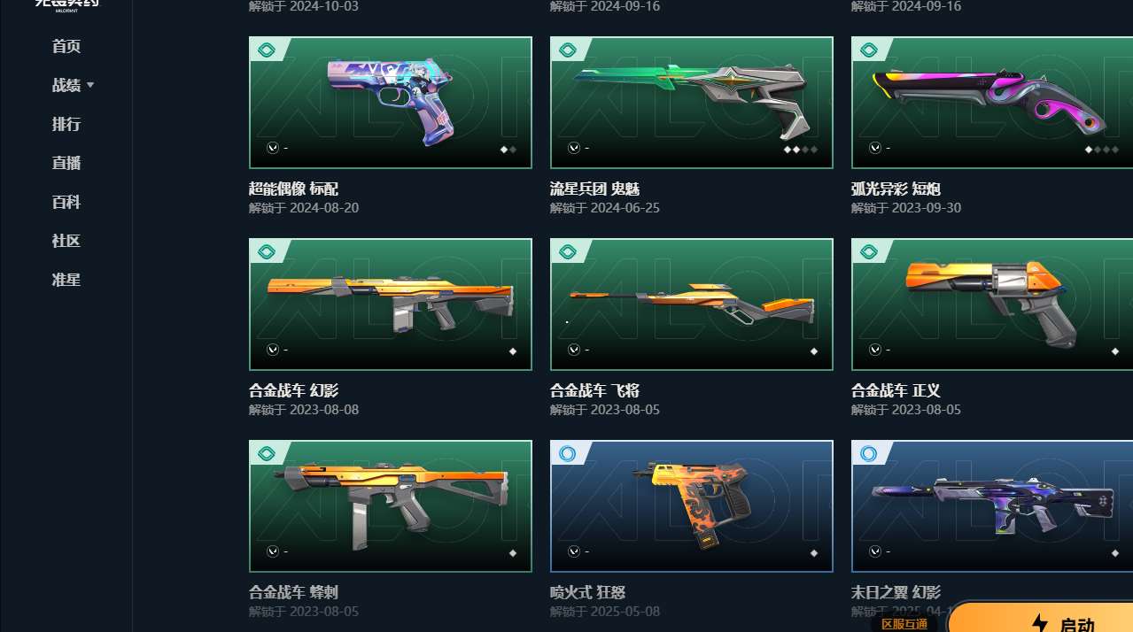Click the blue rarity icon on 末日之翼 幻影 card
1133x632 pixels.
point(868,453)
